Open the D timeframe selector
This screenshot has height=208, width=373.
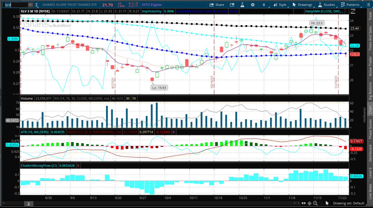pos(264,5)
